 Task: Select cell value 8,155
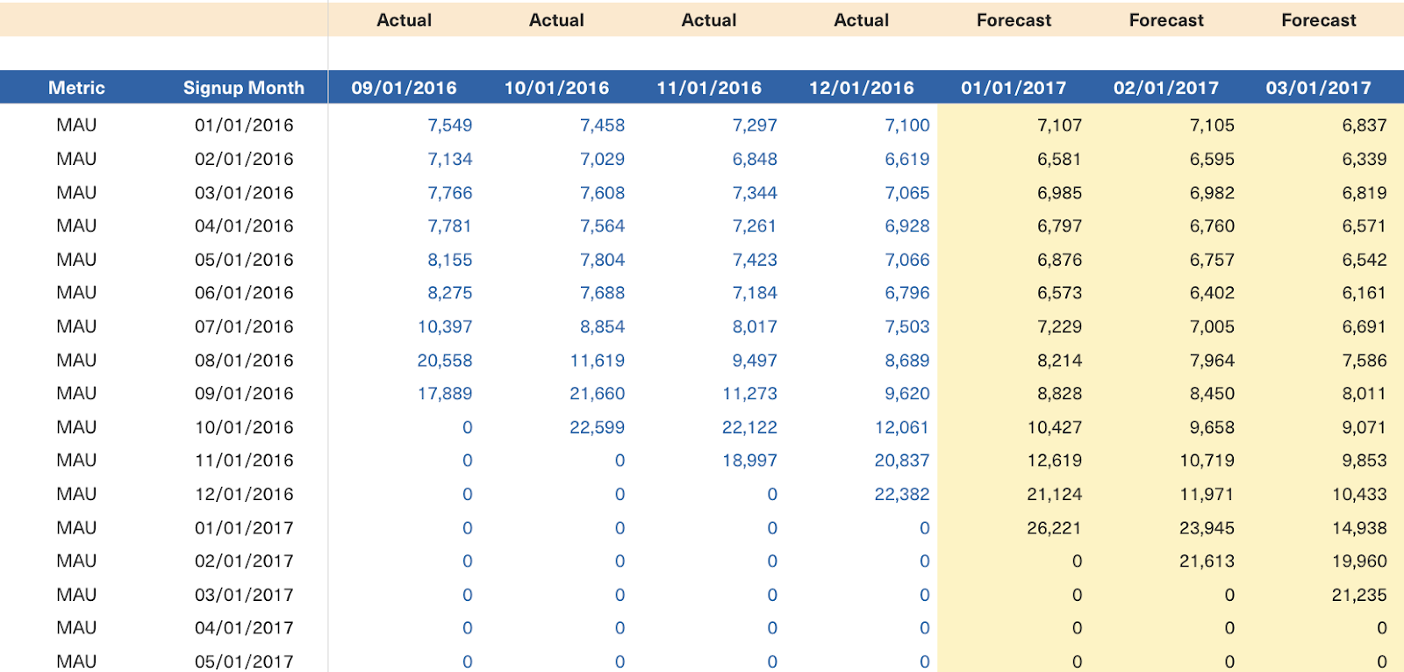[x=450, y=261]
